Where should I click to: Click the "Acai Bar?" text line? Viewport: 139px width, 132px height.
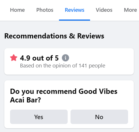click(x=25, y=100)
